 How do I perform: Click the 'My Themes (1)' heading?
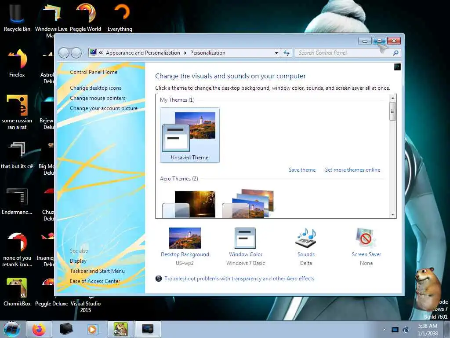(177, 100)
